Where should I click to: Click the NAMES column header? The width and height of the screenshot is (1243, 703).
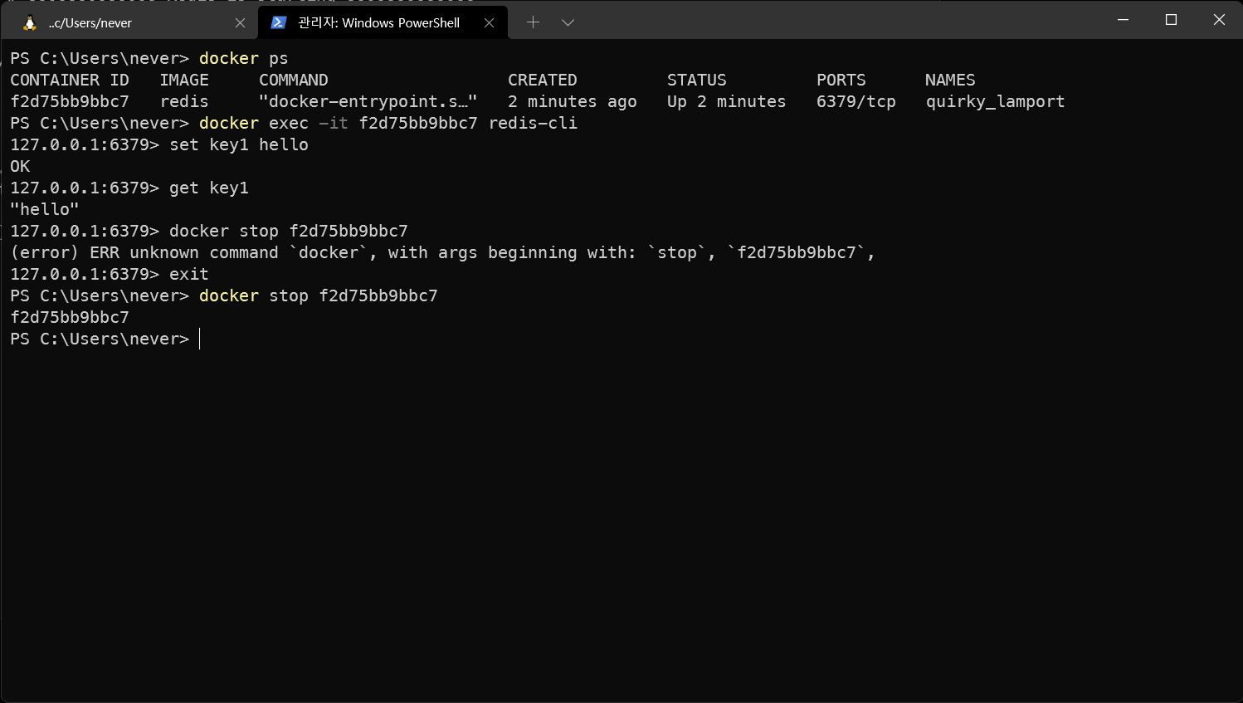click(x=951, y=80)
